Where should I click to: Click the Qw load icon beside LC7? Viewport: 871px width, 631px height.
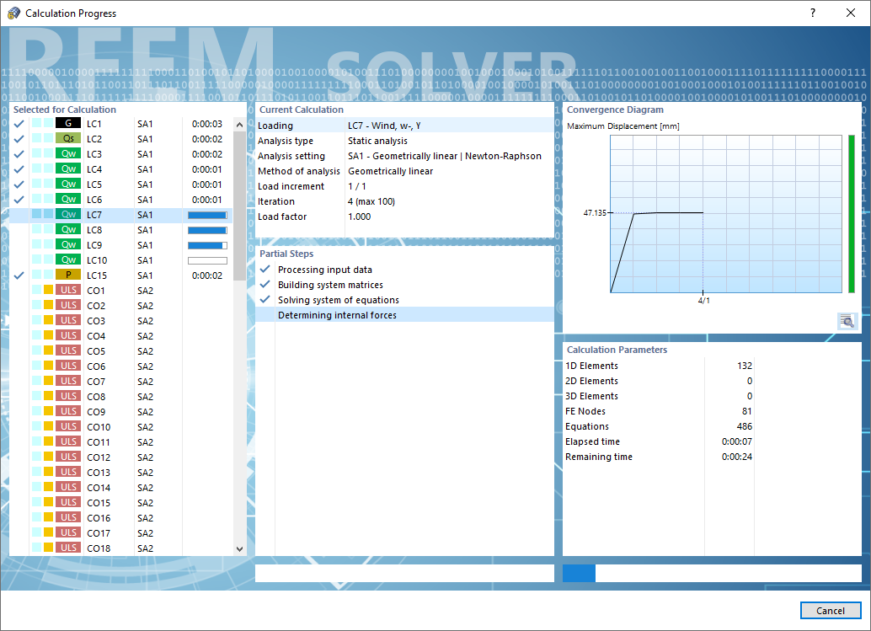point(69,214)
